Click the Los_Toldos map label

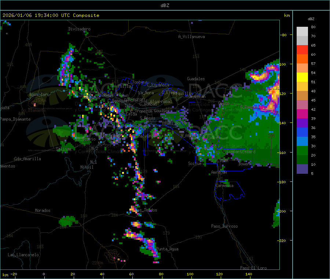[146, 210]
